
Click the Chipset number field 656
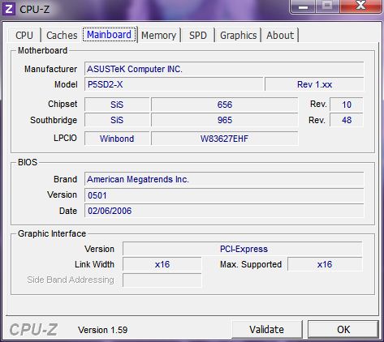[225, 105]
